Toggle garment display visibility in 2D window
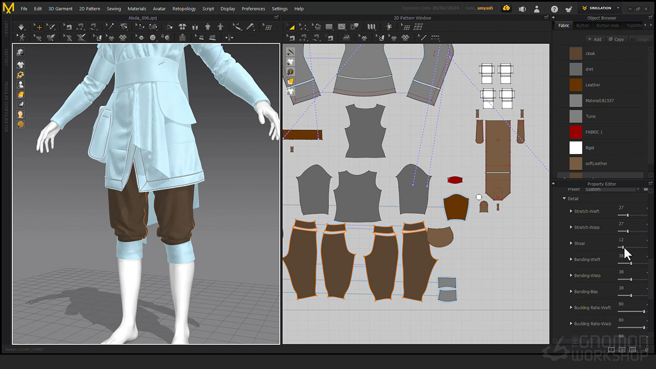Image resolution: width=656 pixels, height=369 pixels. click(x=290, y=61)
